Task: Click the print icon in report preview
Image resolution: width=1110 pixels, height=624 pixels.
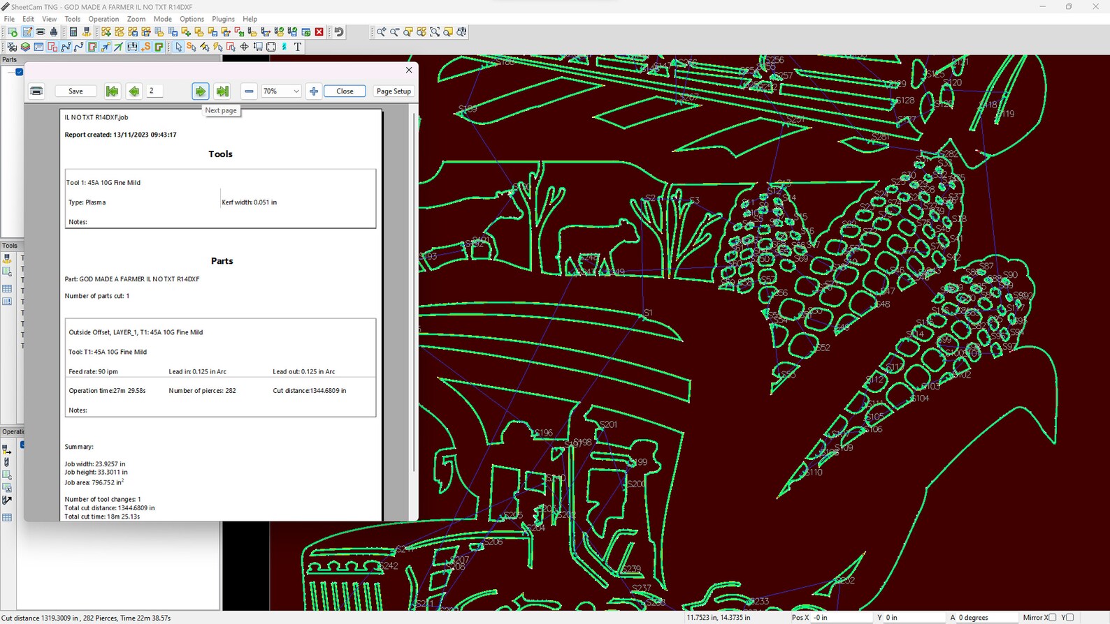Action: [36, 91]
